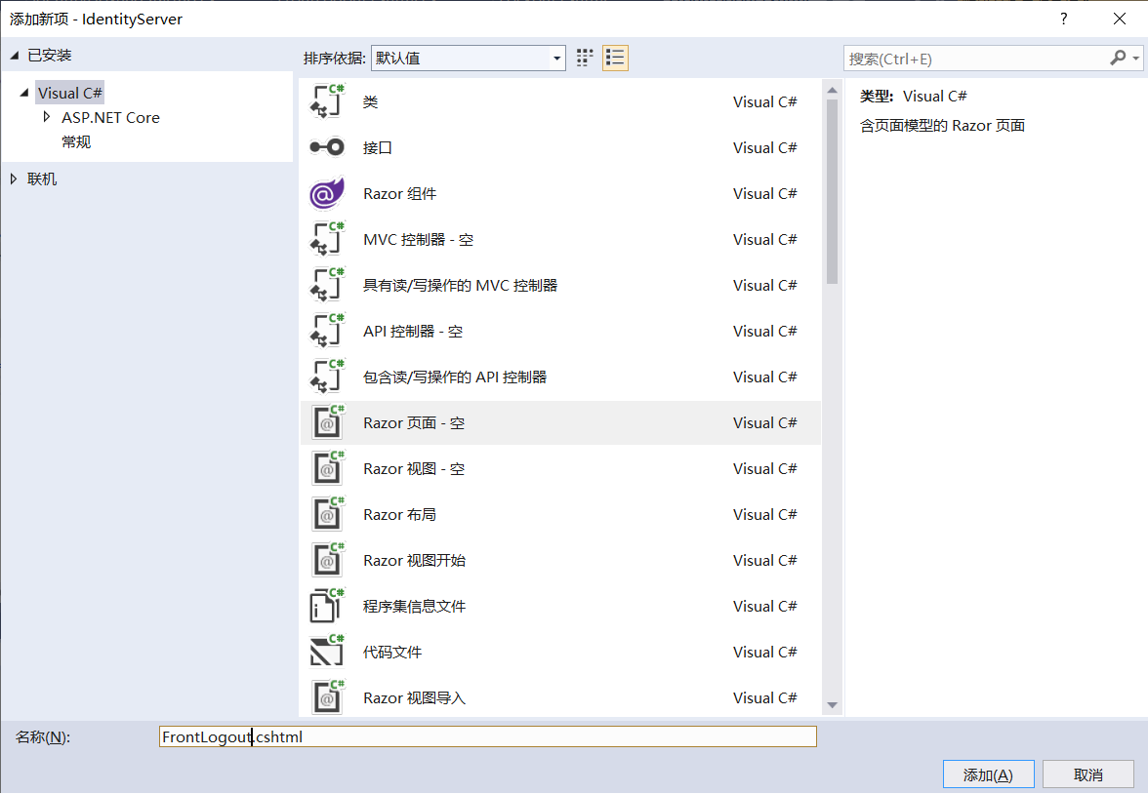The width and height of the screenshot is (1148, 794).
Task: Click the 类 template icon
Action: point(326,101)
